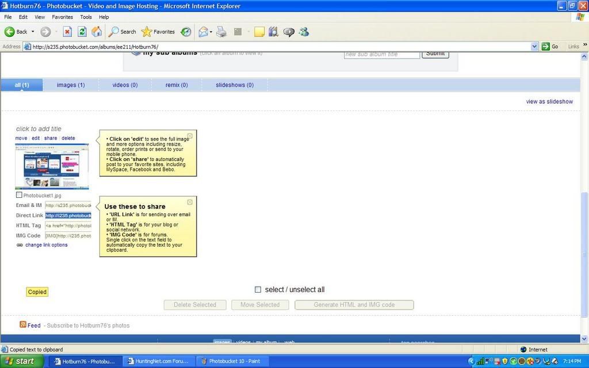Open the View menu
The height and width of the screenshot is (368, 589).
(40, 17)
